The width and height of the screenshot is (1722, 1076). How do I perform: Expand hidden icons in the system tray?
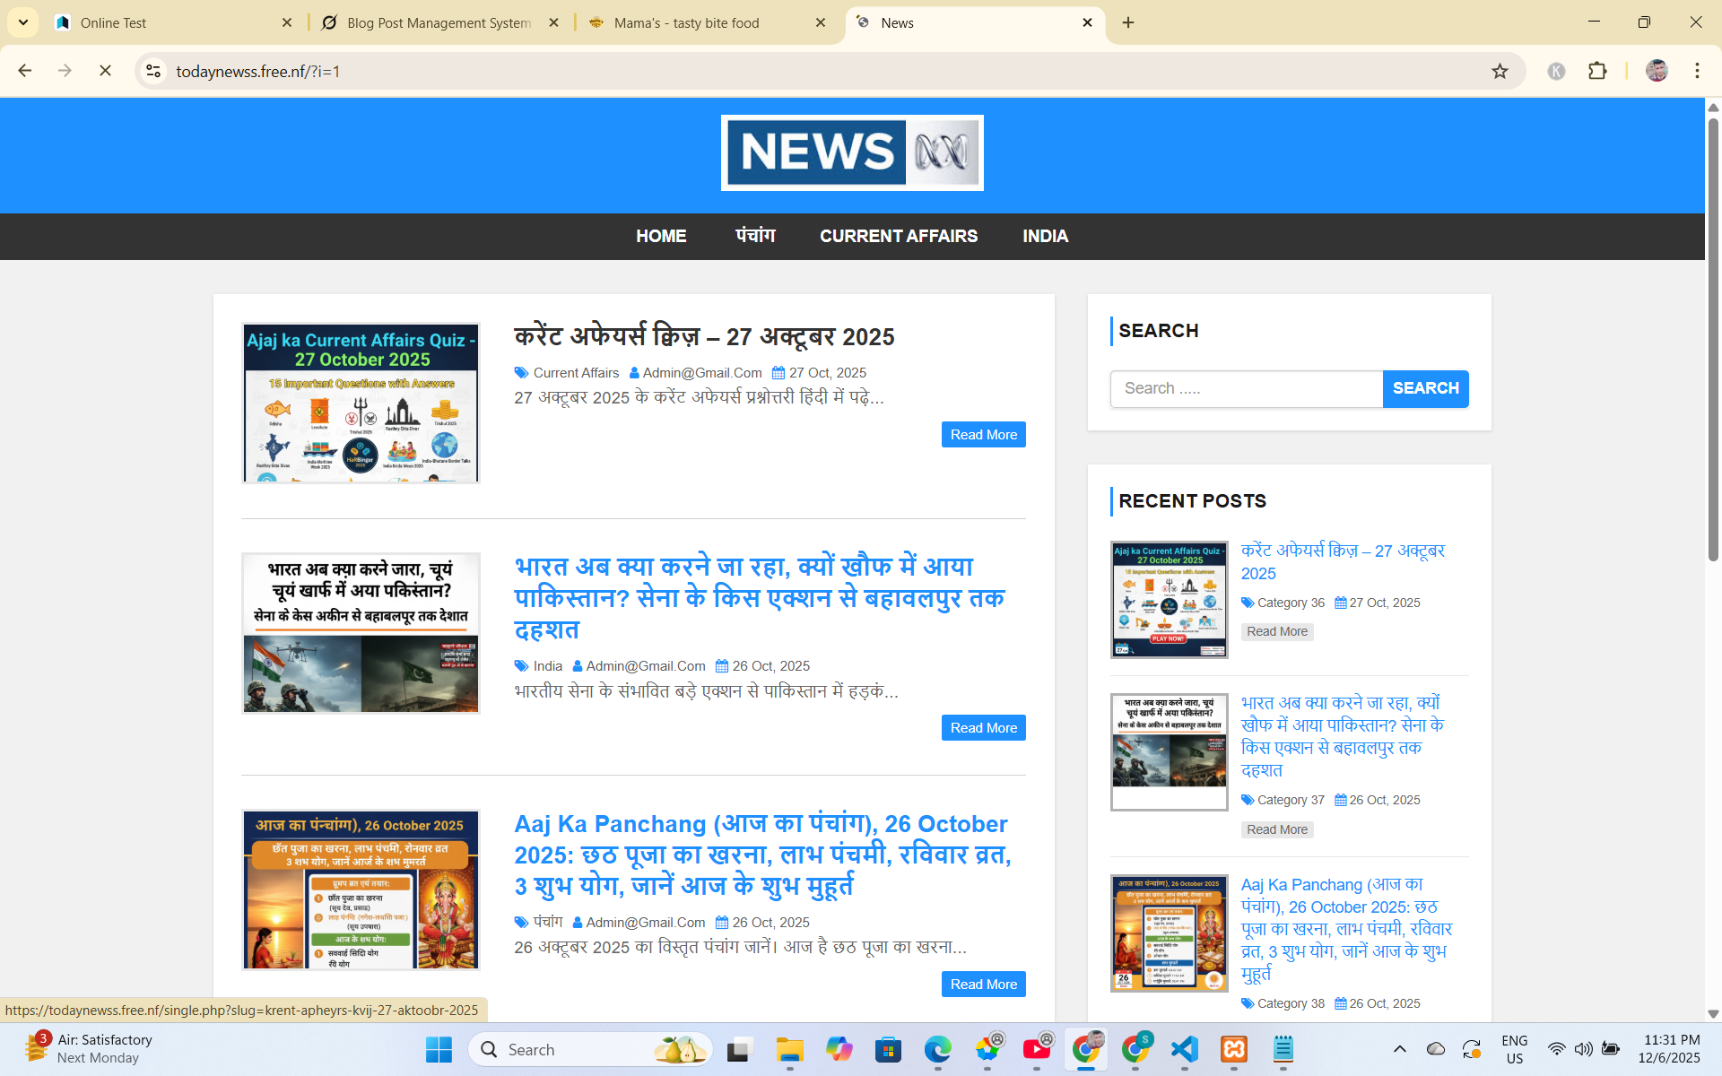[x=1398, y=1049]
